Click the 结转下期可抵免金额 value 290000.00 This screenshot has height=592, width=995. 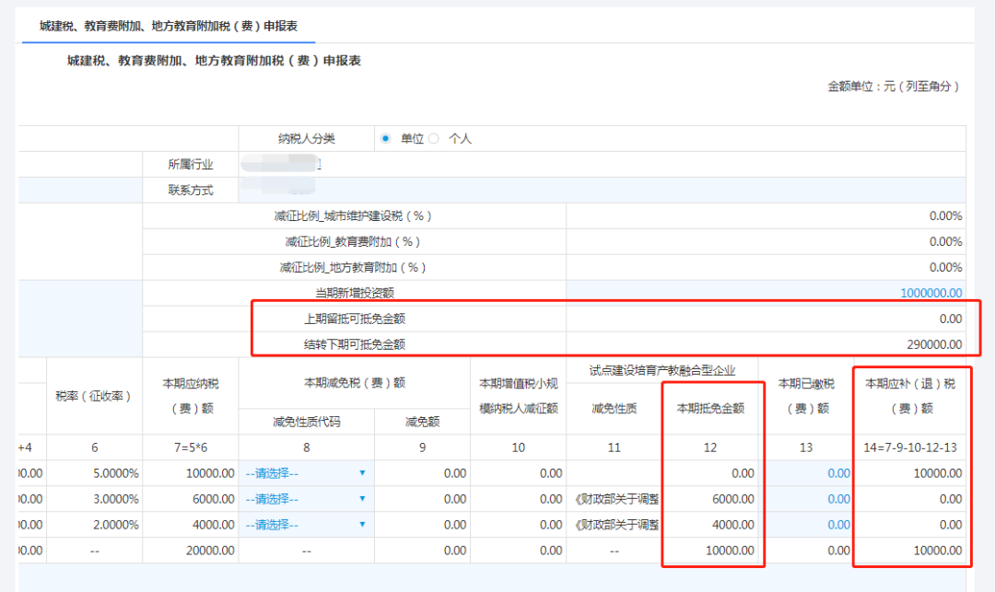pos(931,344)
